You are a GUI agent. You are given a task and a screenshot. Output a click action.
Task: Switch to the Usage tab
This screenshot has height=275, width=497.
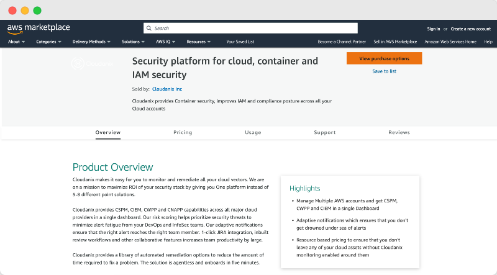253,132
